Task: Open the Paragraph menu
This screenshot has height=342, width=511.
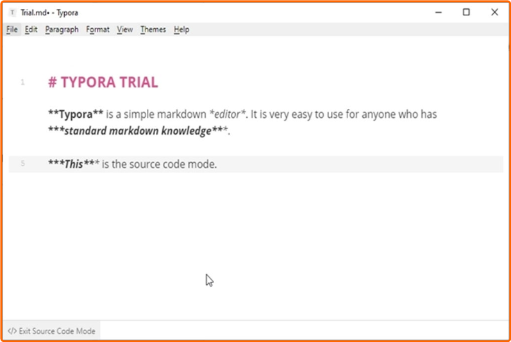Action: pos(62,29)
